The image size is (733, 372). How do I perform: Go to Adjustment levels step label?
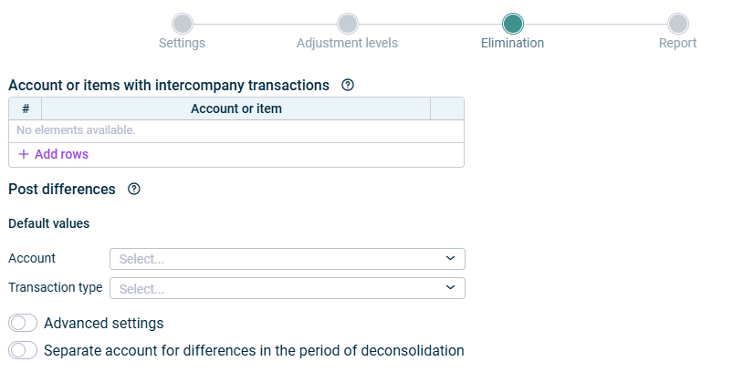(348, 43)
